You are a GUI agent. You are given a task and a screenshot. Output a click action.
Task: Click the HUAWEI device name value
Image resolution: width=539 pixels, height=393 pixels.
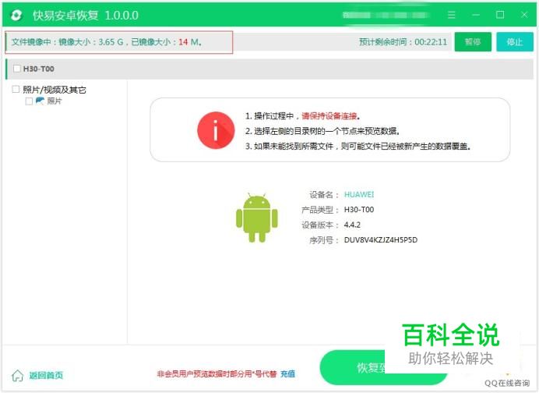(359, 194)
